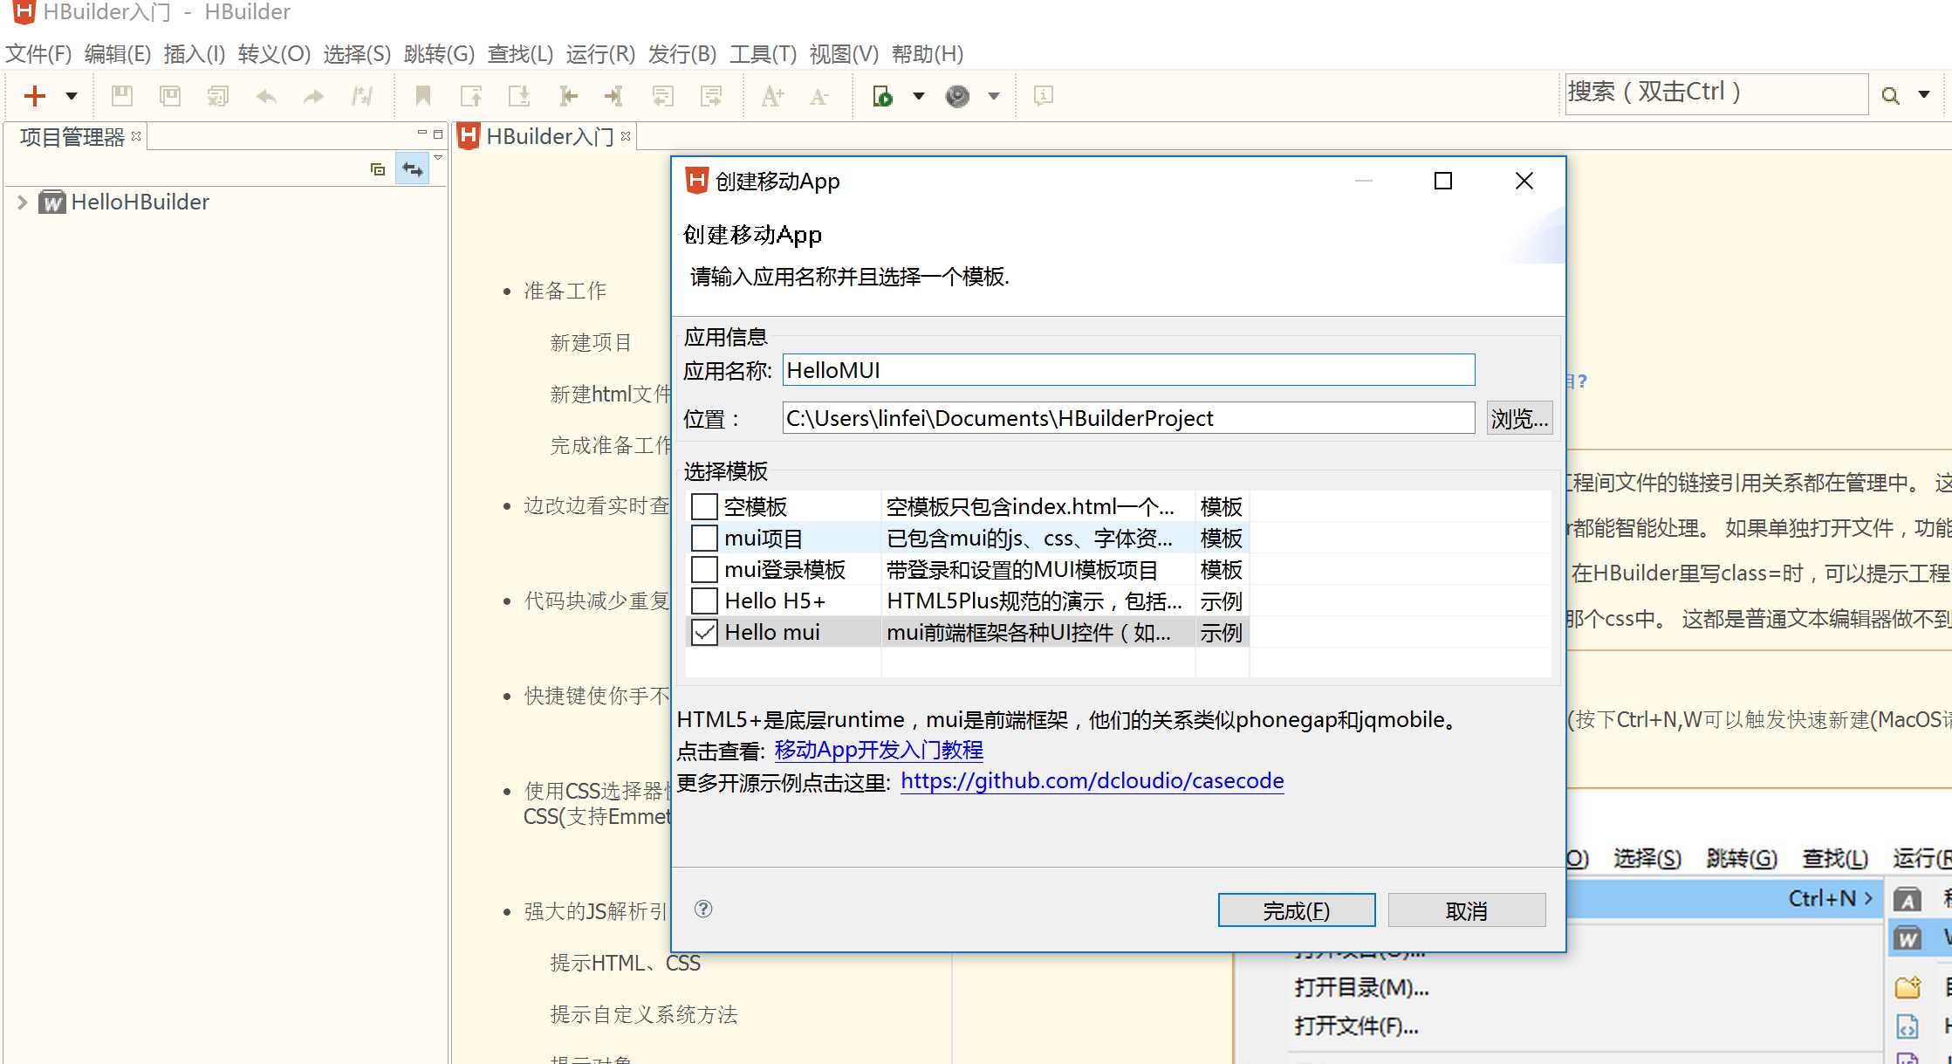Open the 运行(R) menu
The width and height of the screenshot is (1952, 1064).
pyautogui.click(x=600, y=54)
